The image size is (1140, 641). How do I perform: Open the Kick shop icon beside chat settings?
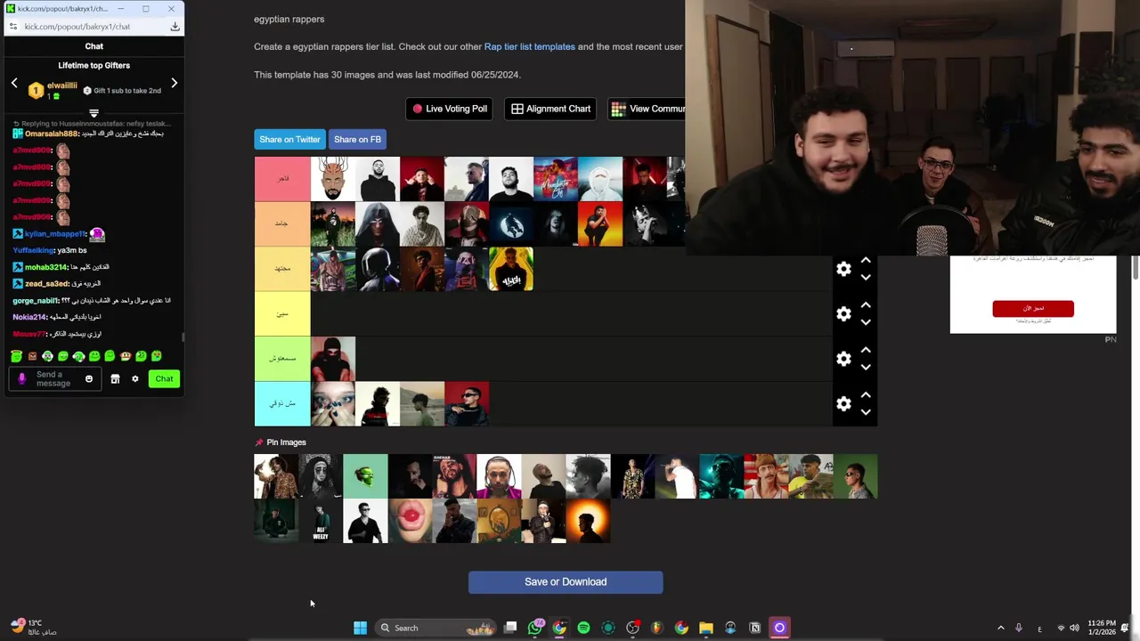tap(115, 379)
